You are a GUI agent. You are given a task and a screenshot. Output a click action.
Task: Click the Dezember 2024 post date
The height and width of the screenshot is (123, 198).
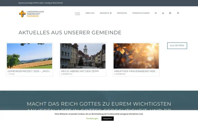tap(67, 74)
